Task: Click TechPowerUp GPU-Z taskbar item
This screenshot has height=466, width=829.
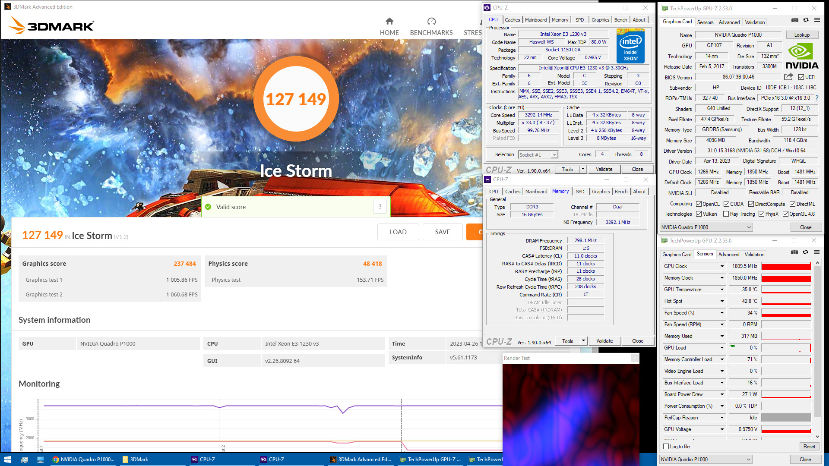Action: tap(430, 460)
